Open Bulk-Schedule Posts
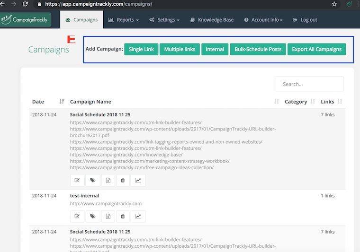Image resolution: width=360 pixels, height=252 pixels. point(258,49)
